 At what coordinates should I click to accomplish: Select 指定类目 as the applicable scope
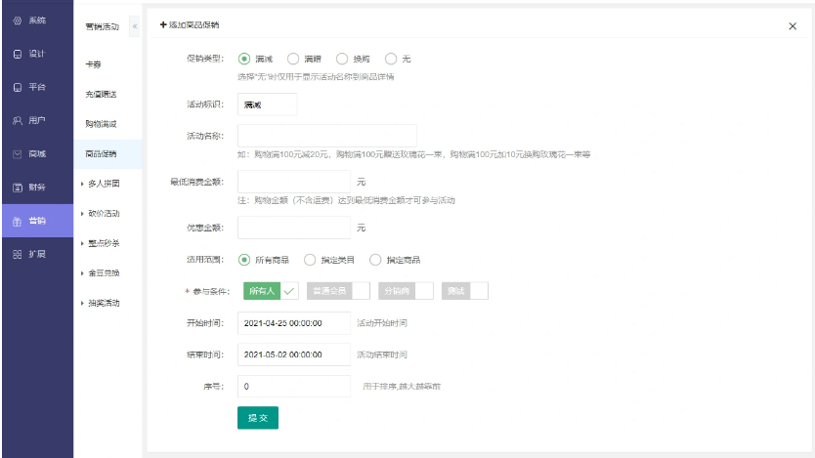tap(311, 260)
